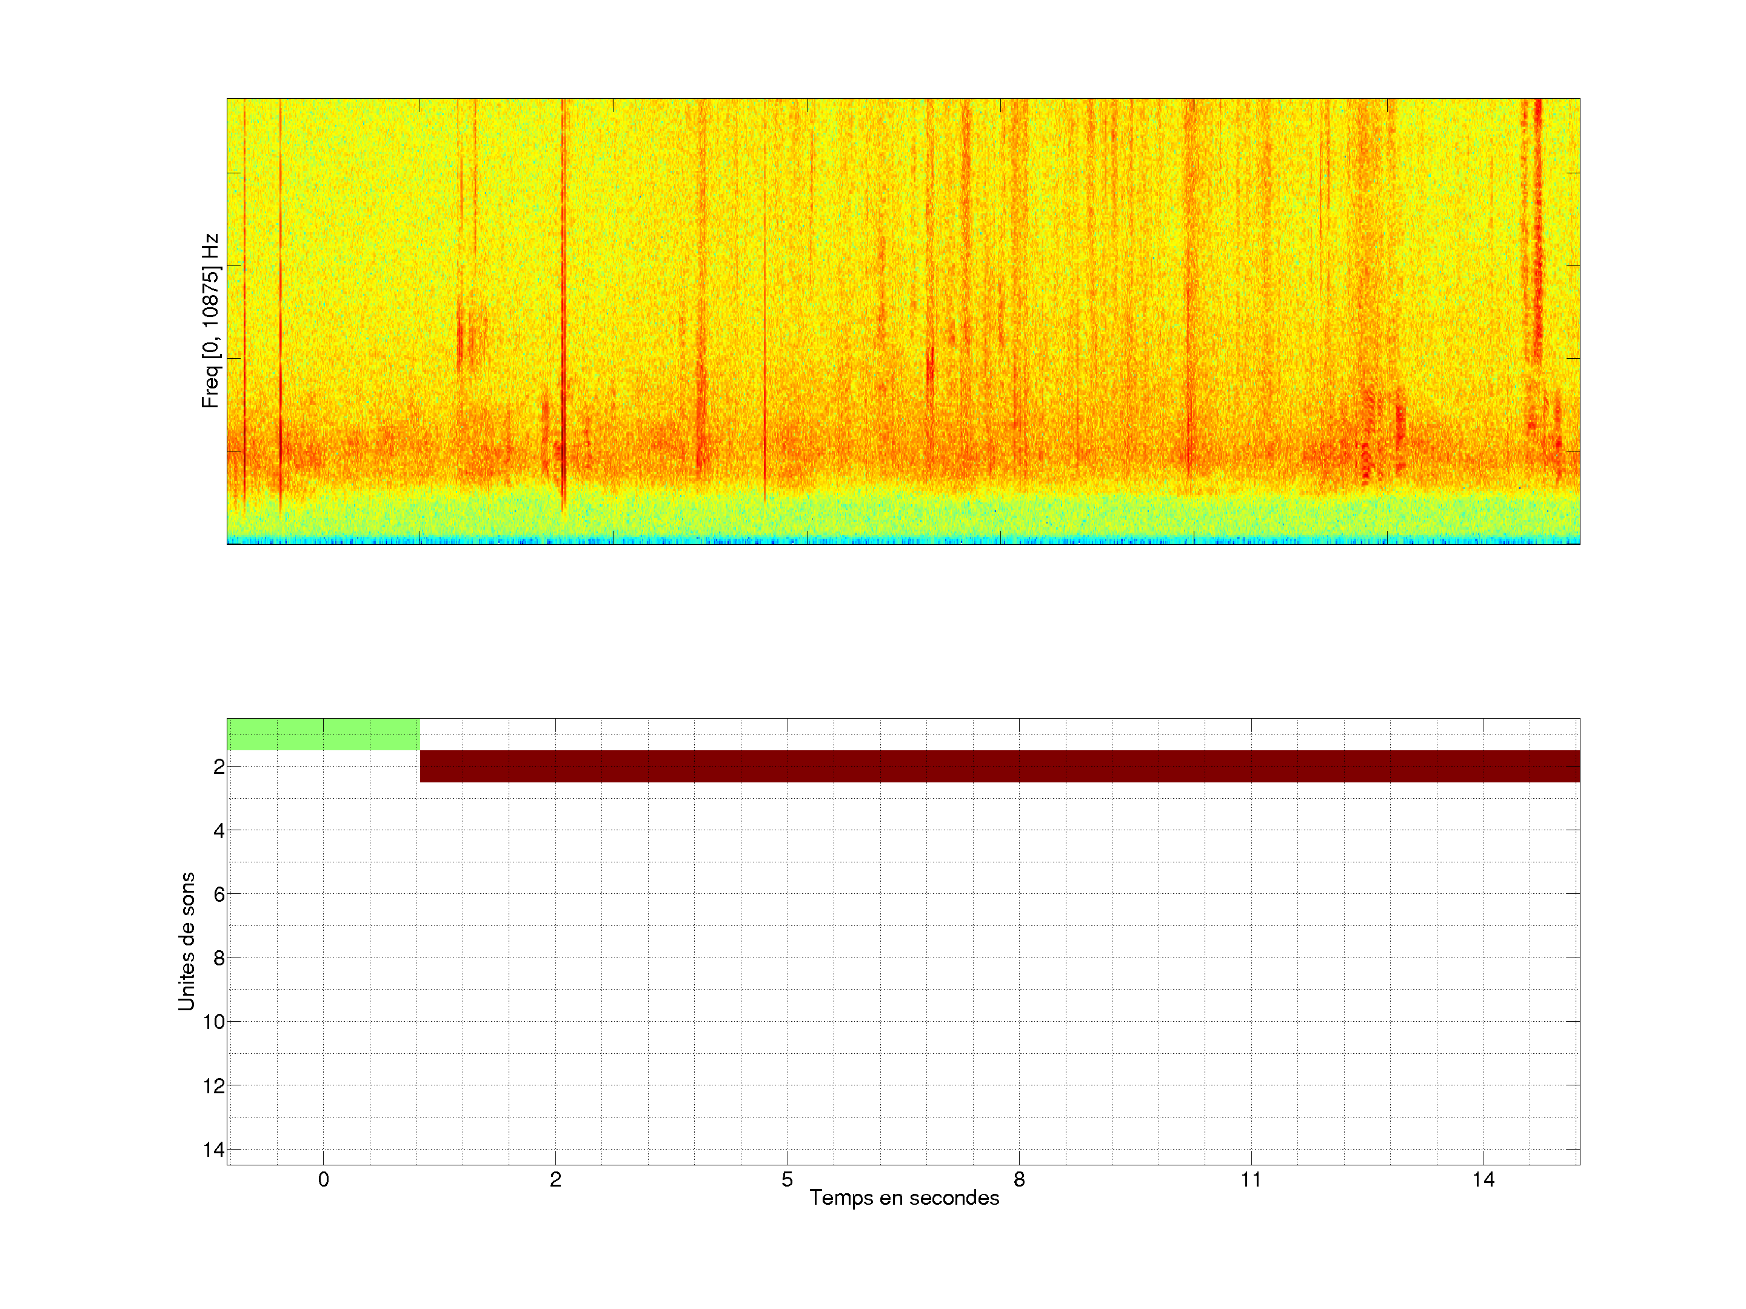Screen dimensions: 1746x1309
Task: Click the y-axis tick label 6
Action: tap(219, 894)
